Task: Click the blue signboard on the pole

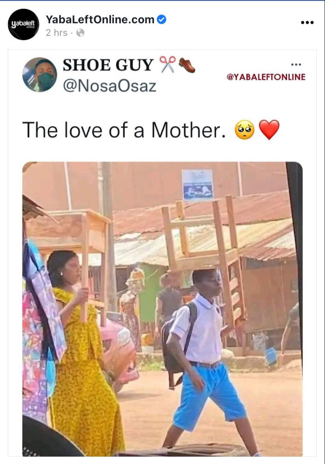Action: click(x=198, y=184)
